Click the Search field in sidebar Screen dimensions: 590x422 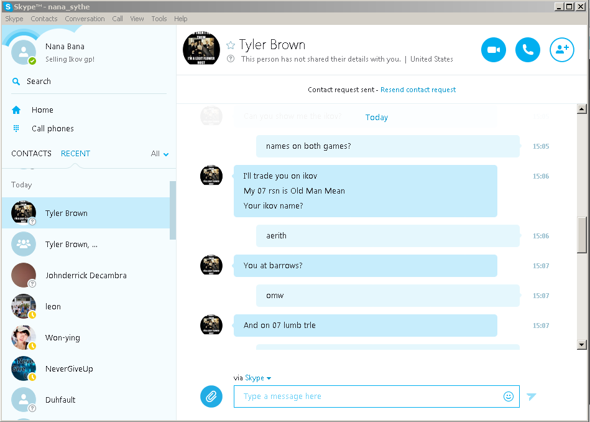[x=89, y=82]
